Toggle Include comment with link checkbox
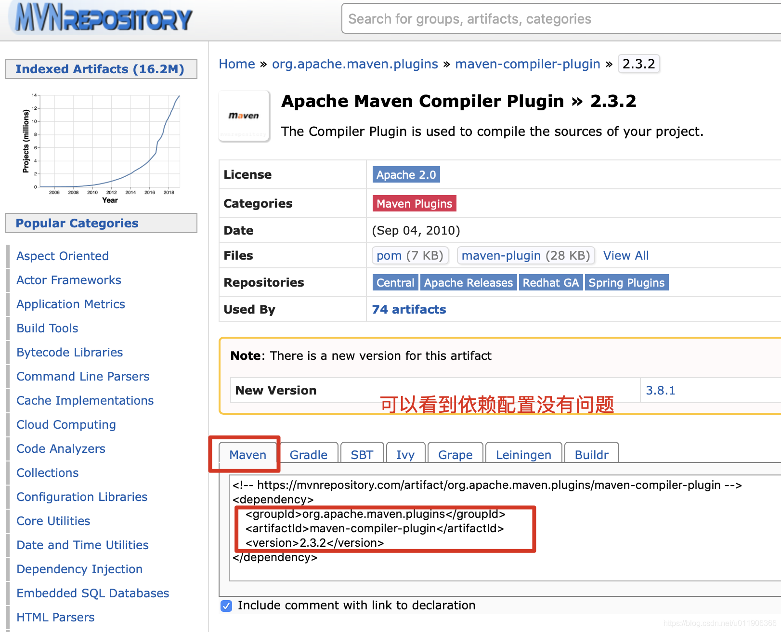 (x=226, y=606)
